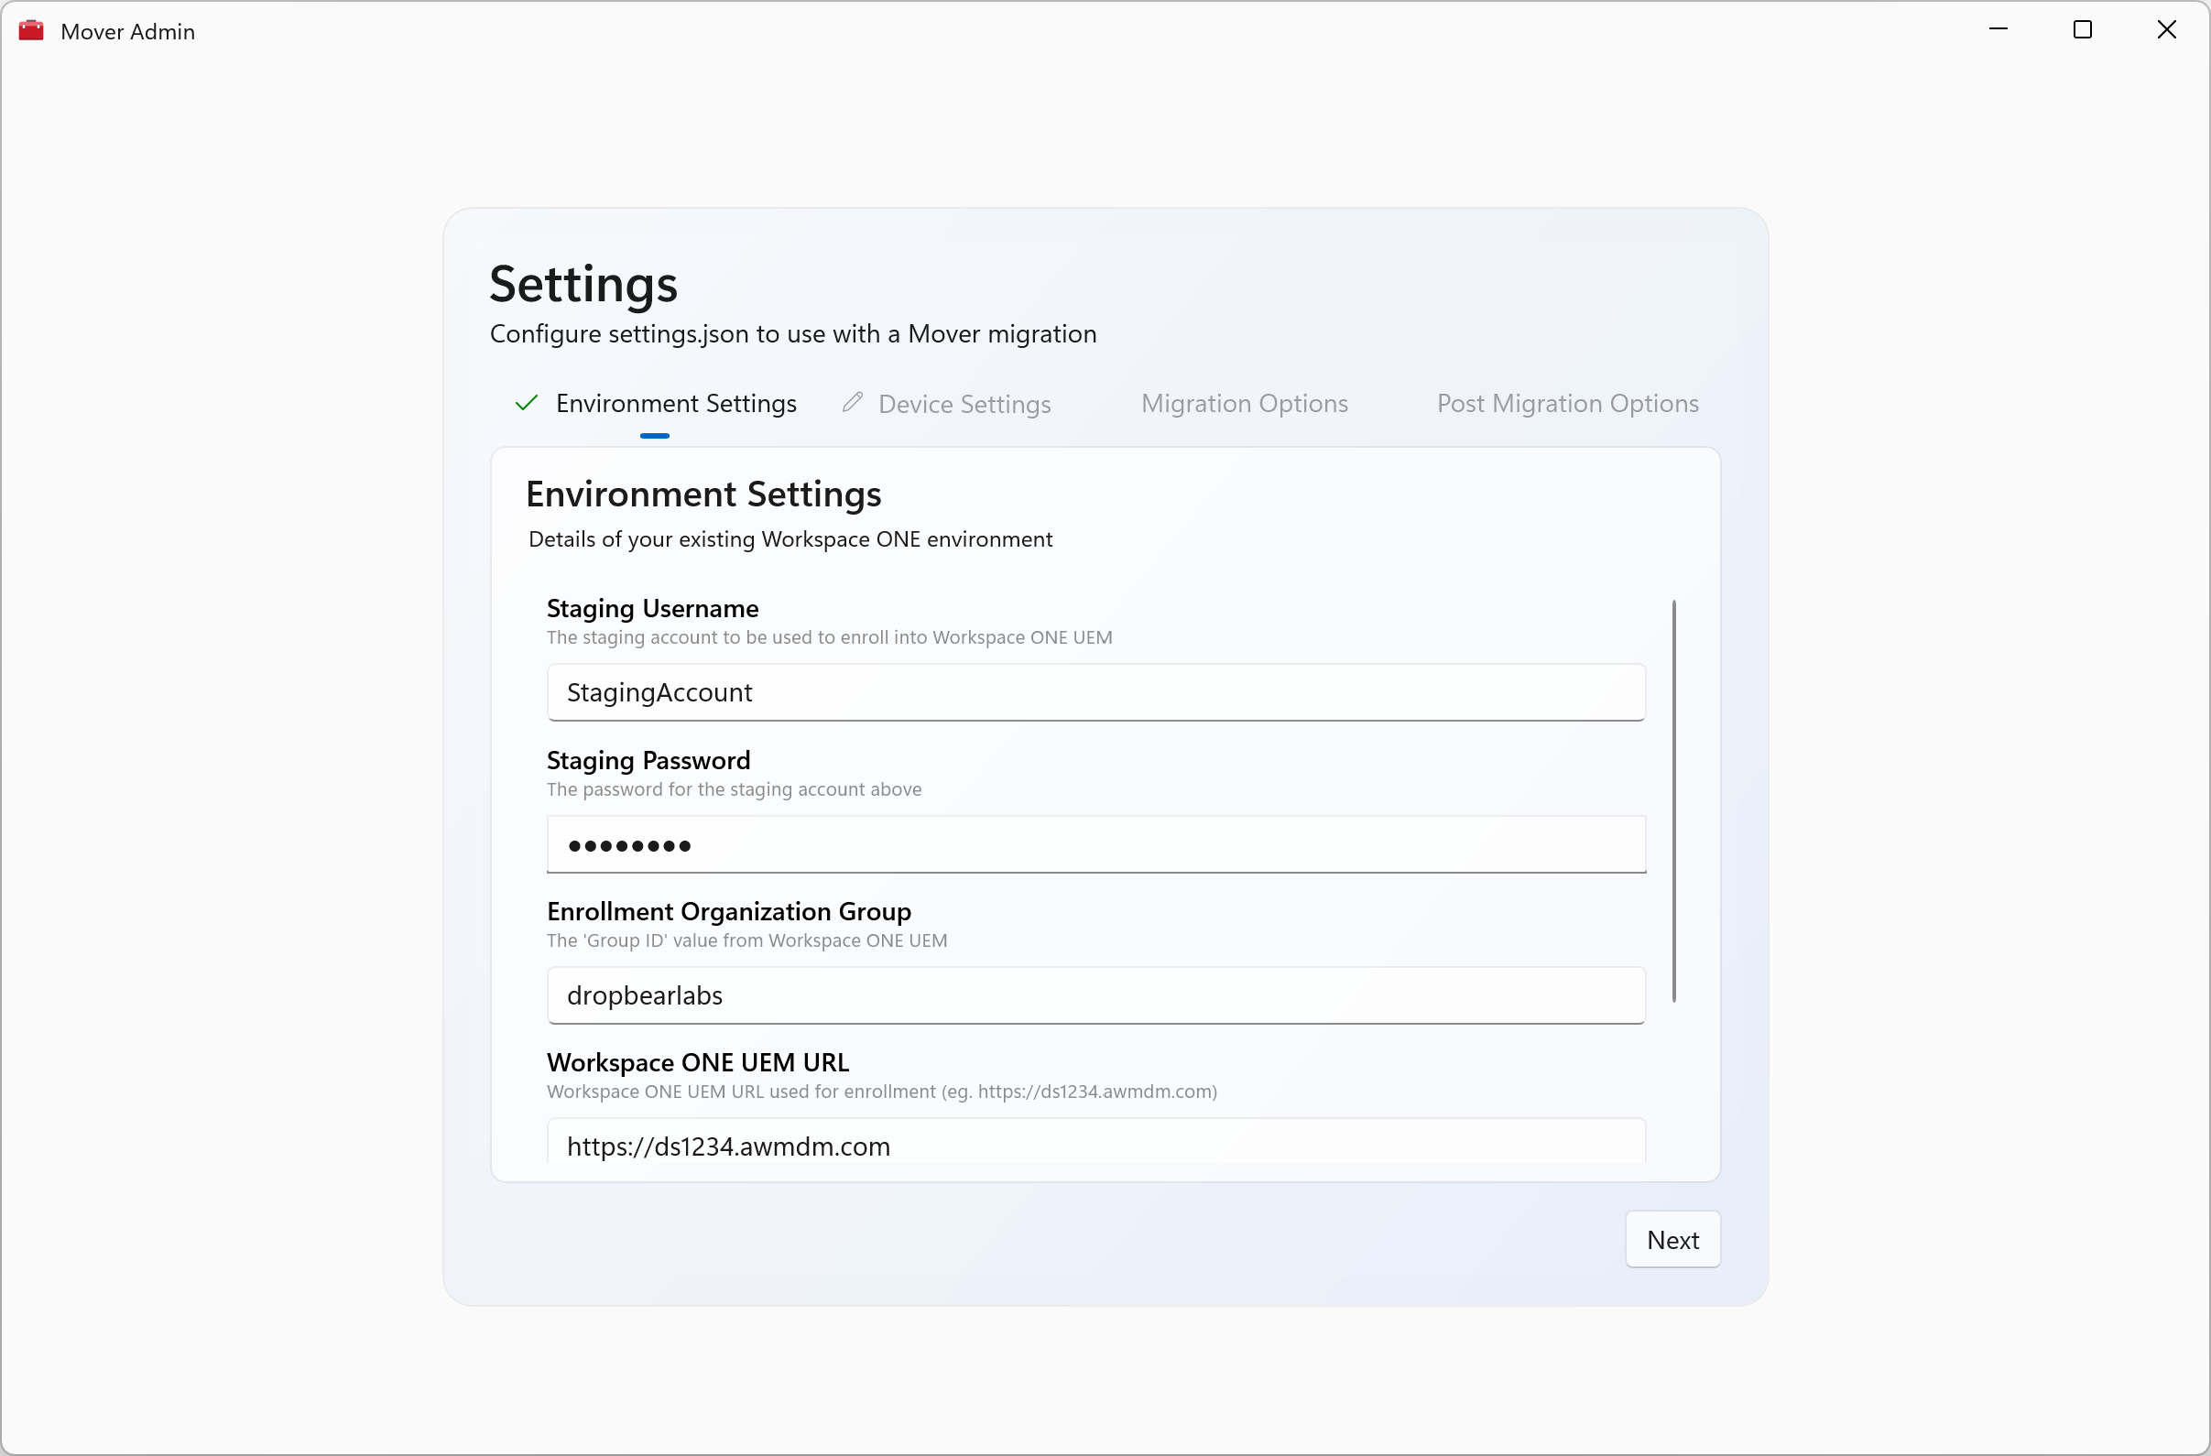Click the green checkmark beside Environment Settings

(x=527, y=403)
